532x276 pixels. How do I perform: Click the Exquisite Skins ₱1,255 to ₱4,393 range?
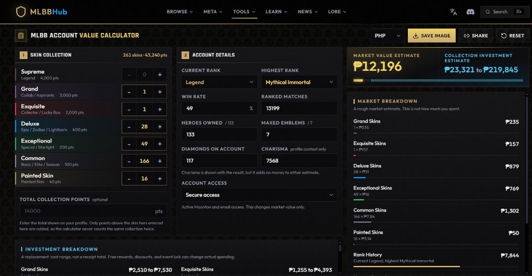coord(310,270)
